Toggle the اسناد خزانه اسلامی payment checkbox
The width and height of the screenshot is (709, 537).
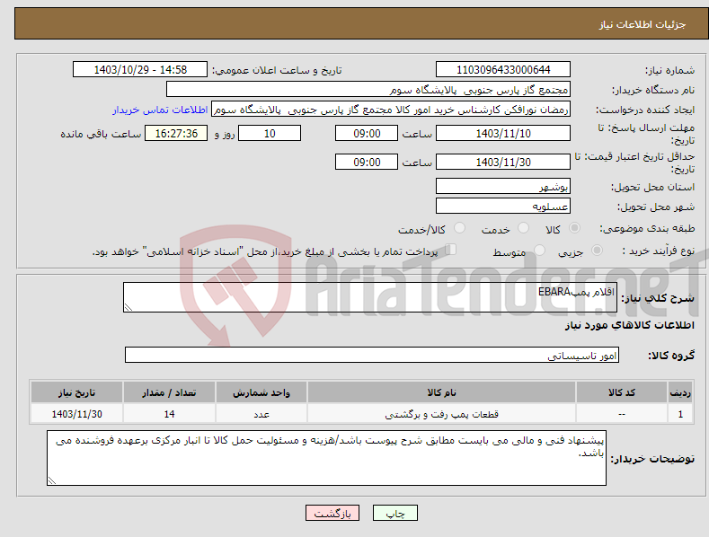451,250
